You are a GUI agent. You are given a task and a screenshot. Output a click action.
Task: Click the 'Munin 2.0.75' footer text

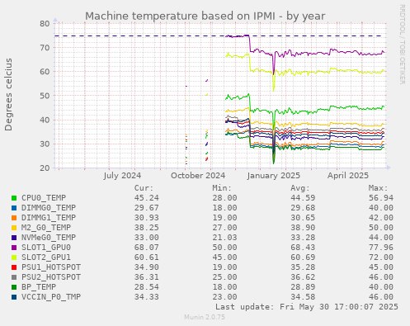(205, 317)
